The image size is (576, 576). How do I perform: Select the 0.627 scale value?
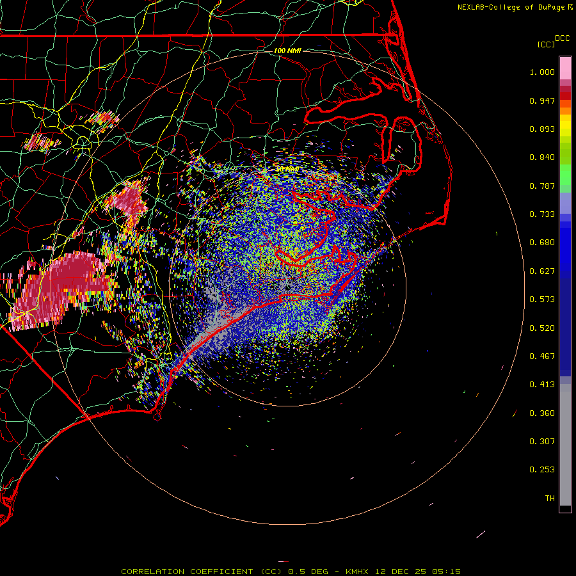pos(542,271)
